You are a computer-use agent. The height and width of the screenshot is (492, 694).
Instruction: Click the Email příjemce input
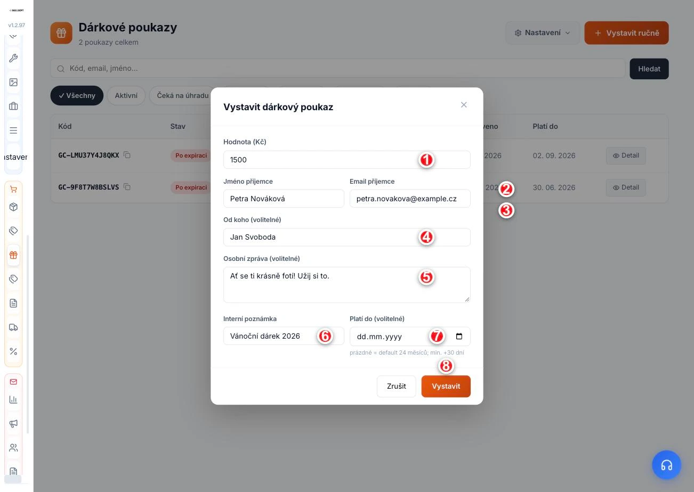(410, 199)
